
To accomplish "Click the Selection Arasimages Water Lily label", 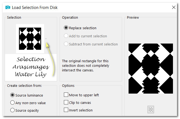I will [31, 67].
